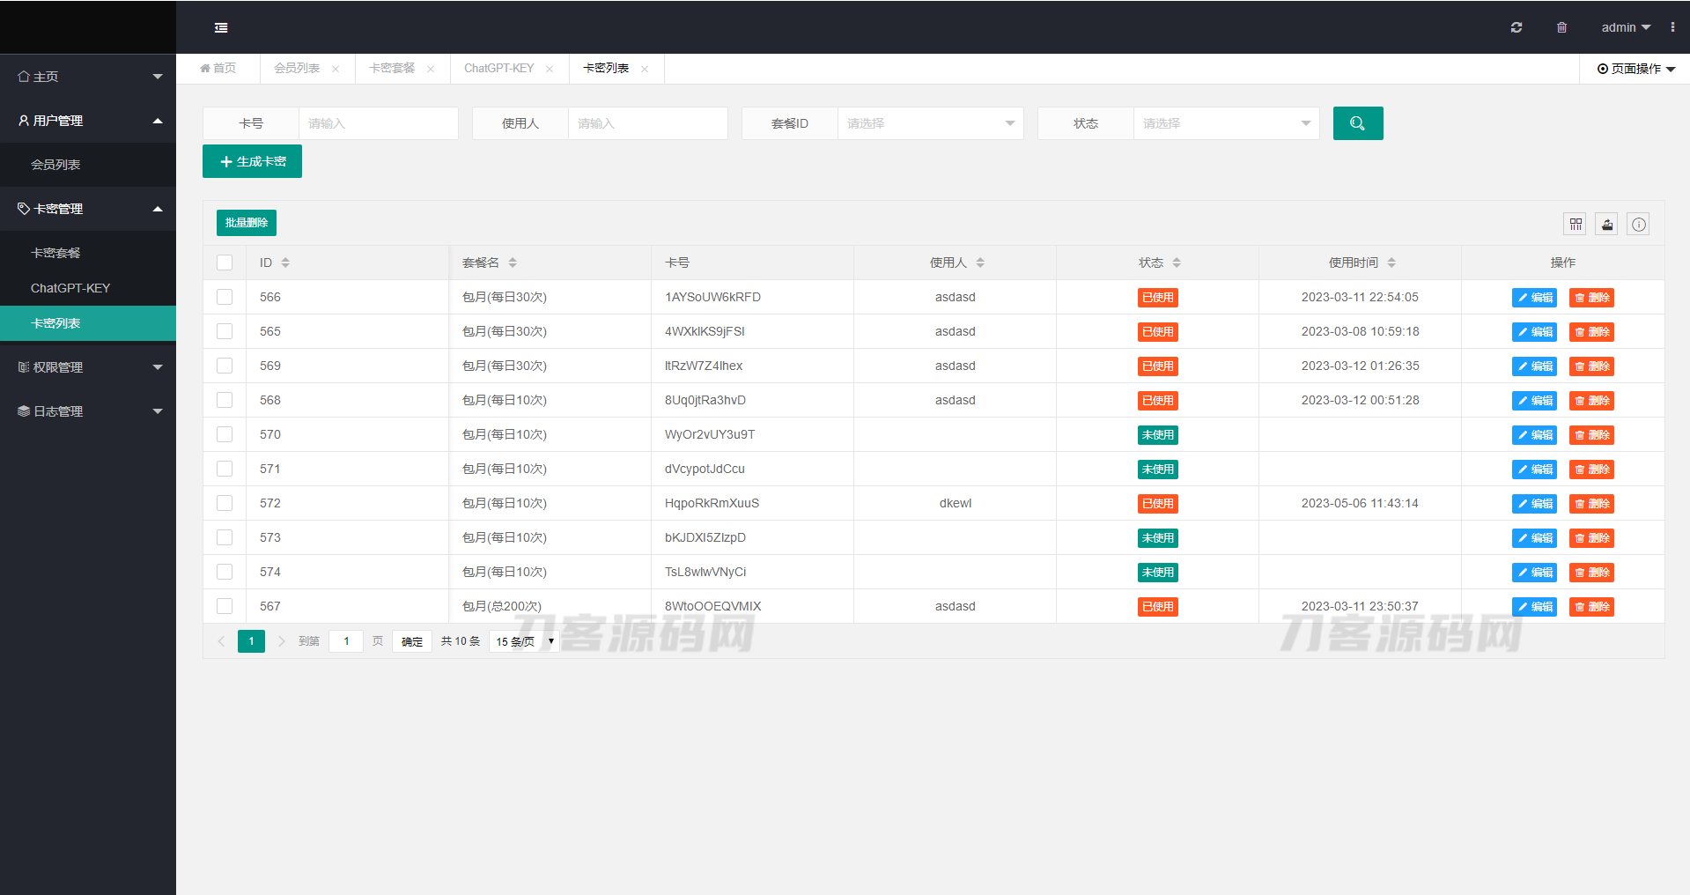Switch to the 会员列表 tab

click(297, 69)
